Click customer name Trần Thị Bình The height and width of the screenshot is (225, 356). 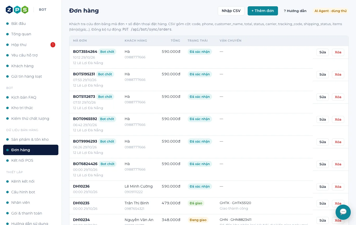pyautogui.click(x=137, y=203)
